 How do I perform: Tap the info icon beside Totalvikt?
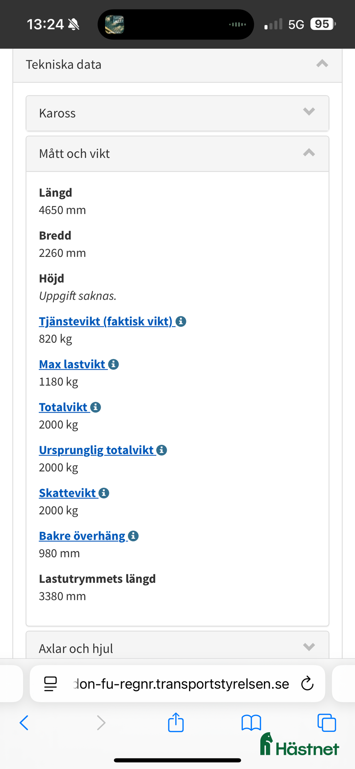(x=96, y=407)
